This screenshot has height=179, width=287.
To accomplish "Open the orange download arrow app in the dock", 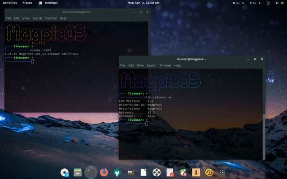I will tap(196, 172).
